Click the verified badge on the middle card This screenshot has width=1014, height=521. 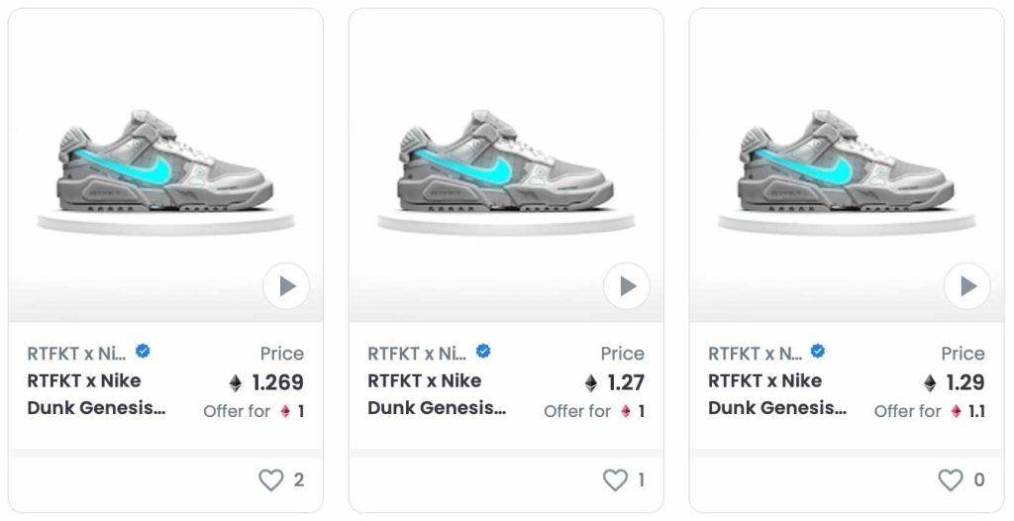[x=483, y=352]
